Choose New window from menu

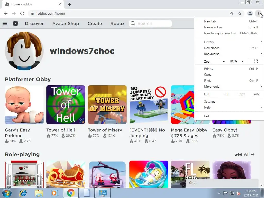(229, 27)
